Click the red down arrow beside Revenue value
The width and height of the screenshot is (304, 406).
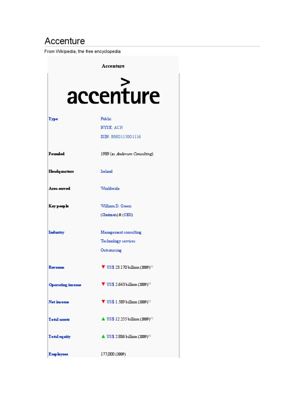(103, 267)
